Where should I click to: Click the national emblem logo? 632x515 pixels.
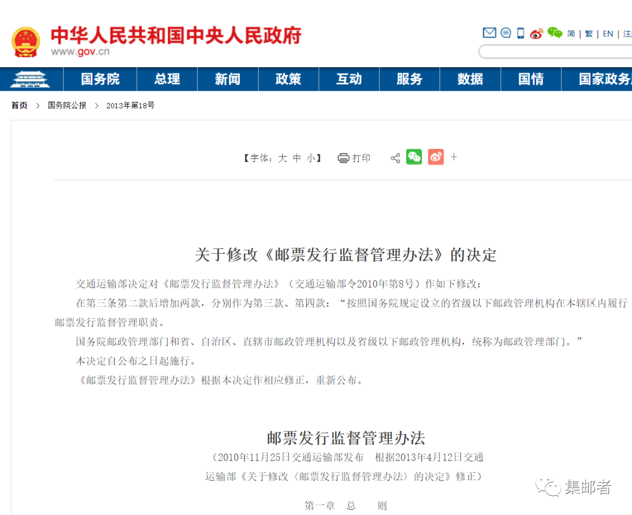pyautogui.click(x=26, y=42)
